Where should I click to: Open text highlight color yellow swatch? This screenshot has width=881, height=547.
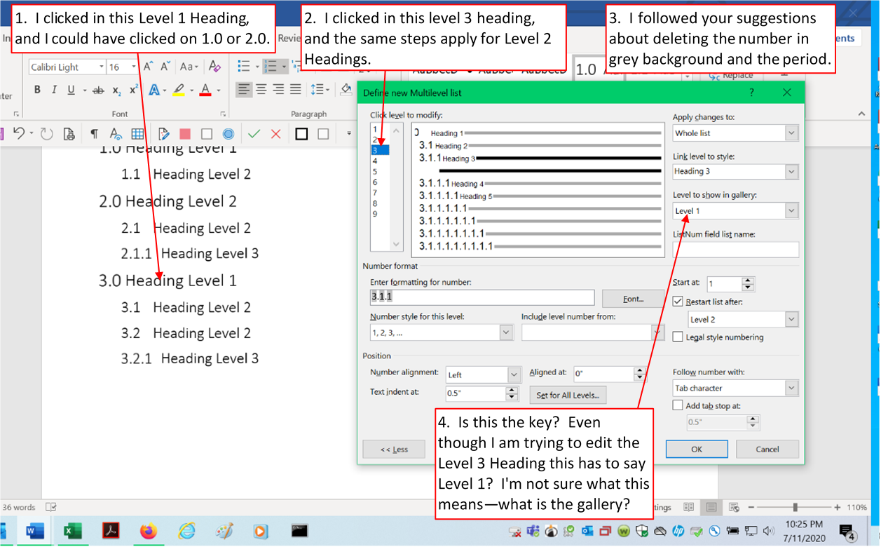pos(179,90)
